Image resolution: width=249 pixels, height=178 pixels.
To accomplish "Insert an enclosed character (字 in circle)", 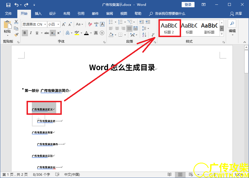I will [102, 33].
